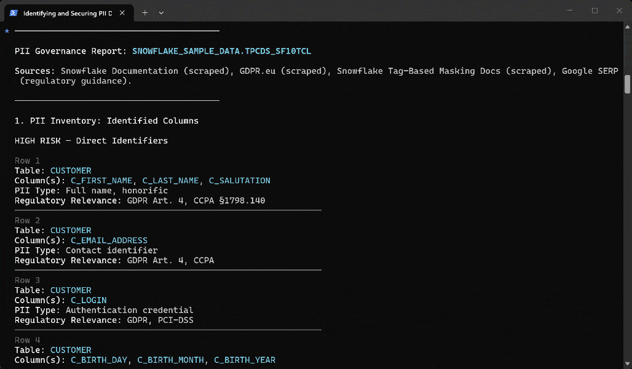
Task: Click 'C_EMAIL_ADDRESS' column name
Action: click(109, 240)
